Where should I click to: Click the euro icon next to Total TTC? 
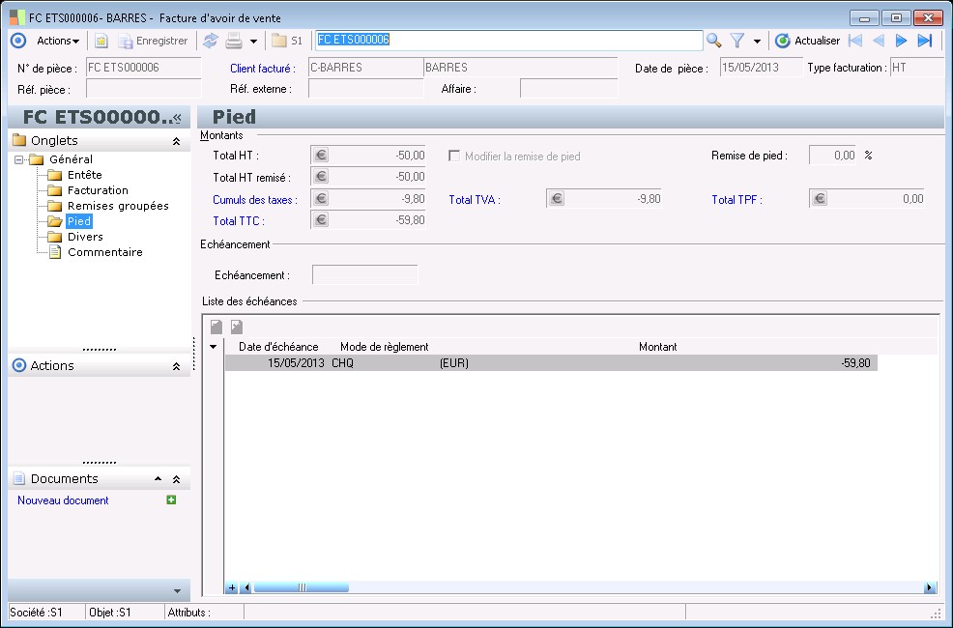(x=322, y=221)
